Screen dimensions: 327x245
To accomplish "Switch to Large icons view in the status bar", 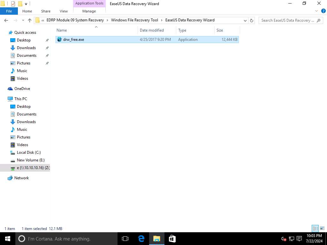I will tap(322, 228).
